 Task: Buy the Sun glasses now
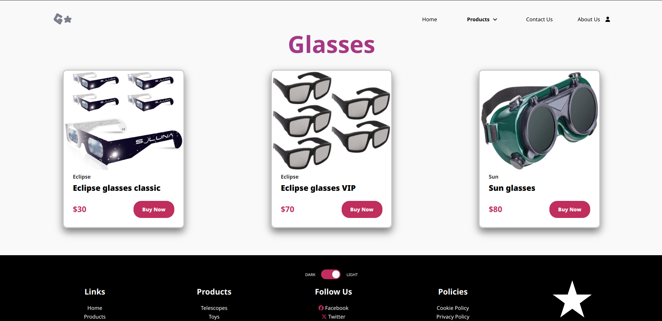570,209
